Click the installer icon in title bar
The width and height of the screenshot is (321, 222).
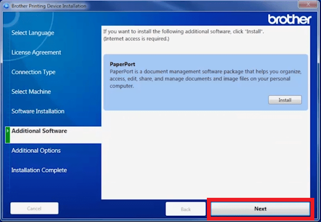click(6, 6)
